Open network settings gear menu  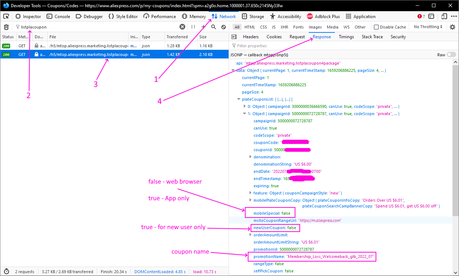tap(452, 27)
